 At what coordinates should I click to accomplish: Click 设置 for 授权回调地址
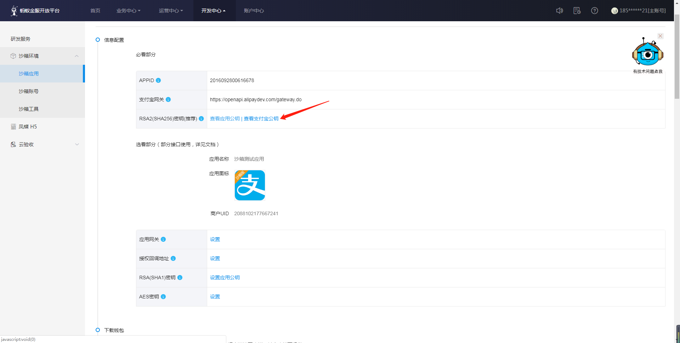pos(215,258)
